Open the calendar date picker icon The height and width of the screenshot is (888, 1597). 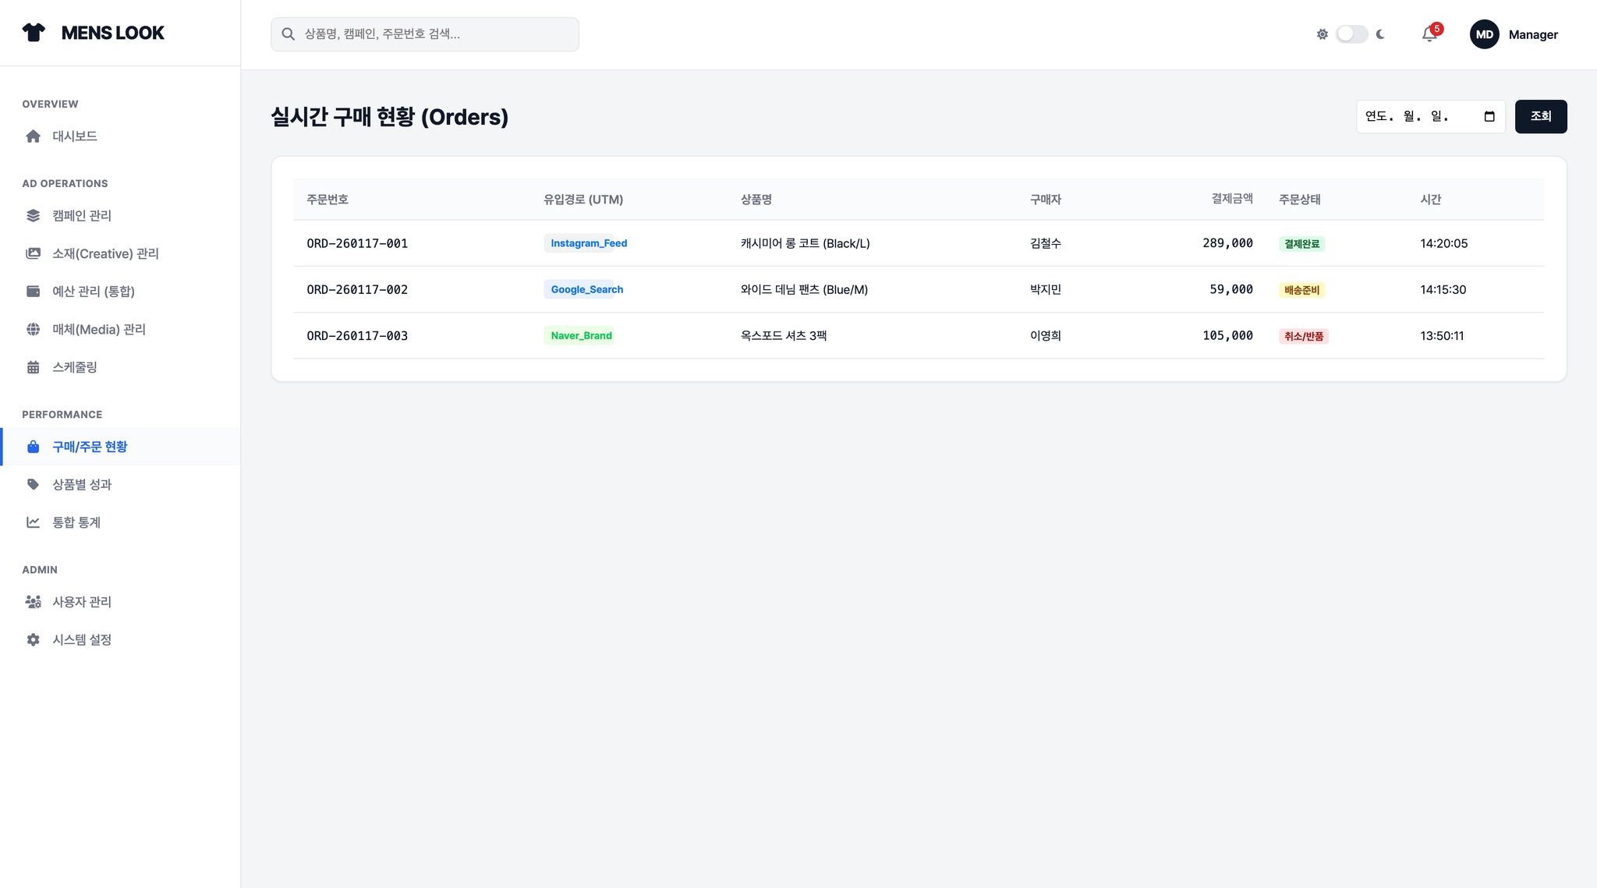coord(1489,117)
